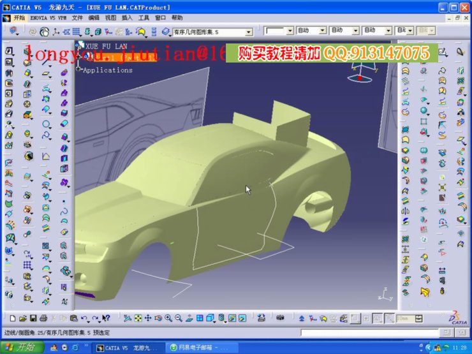Click the Save icon in bottom toolbar
This screenshot has width=472, height=354.
pos(33,318)
